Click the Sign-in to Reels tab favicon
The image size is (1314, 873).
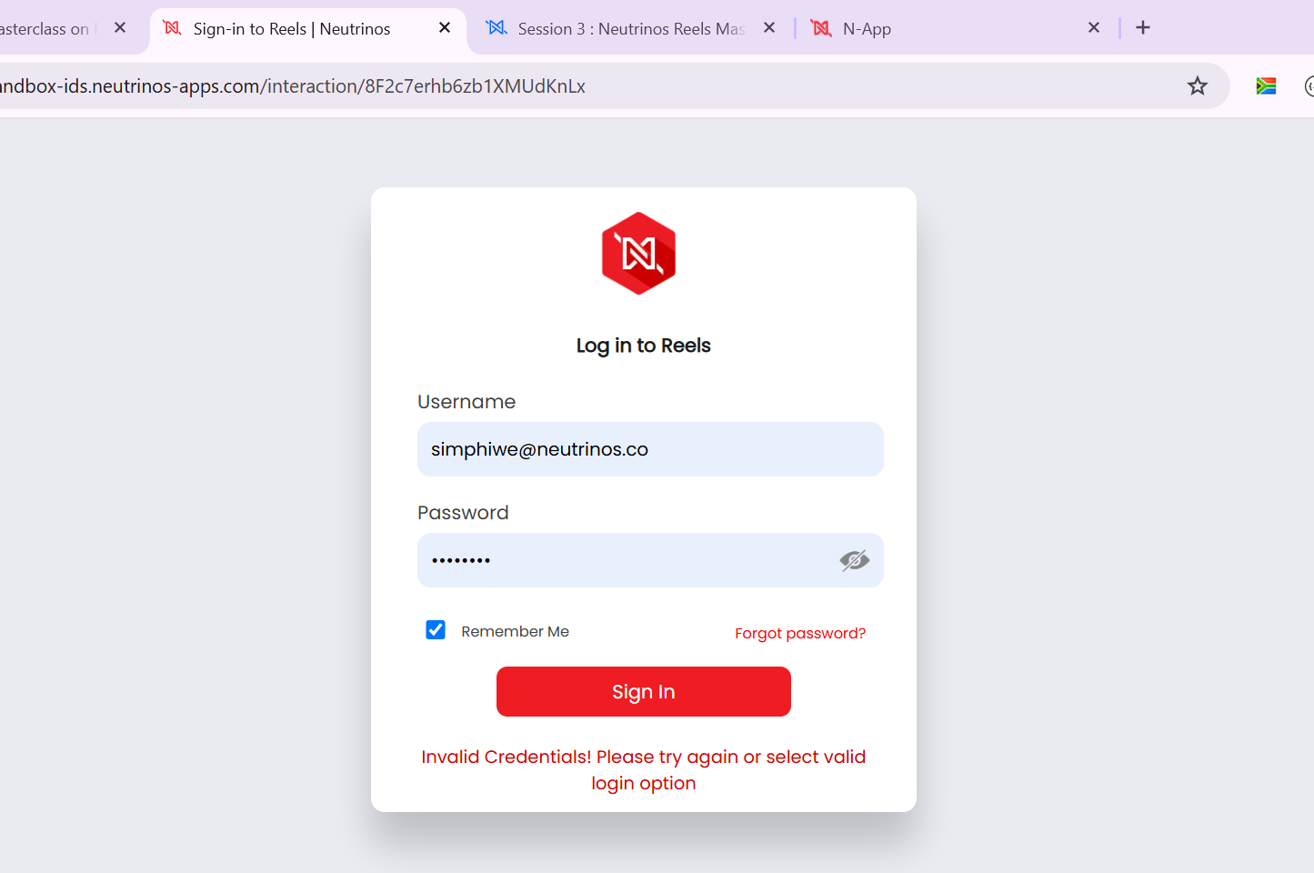pos(172,28)
